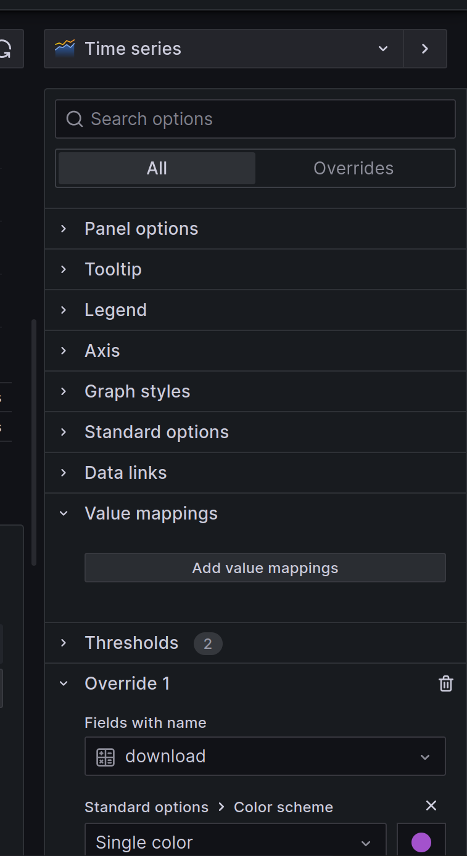This screenshot has height=856, width=467.
Task: Expand the Legend section
Action: [115, 310]
